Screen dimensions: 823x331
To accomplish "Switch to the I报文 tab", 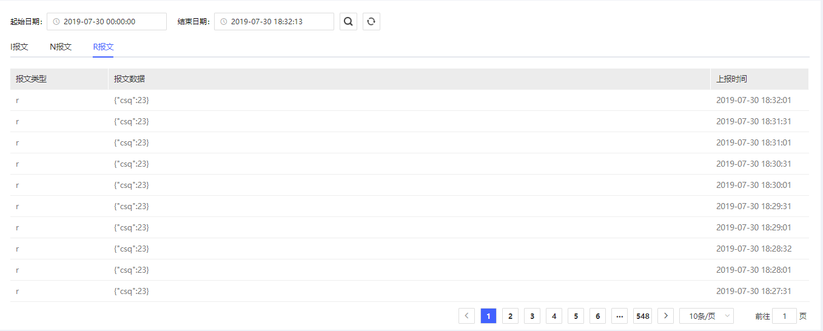I will pos(19,47).
